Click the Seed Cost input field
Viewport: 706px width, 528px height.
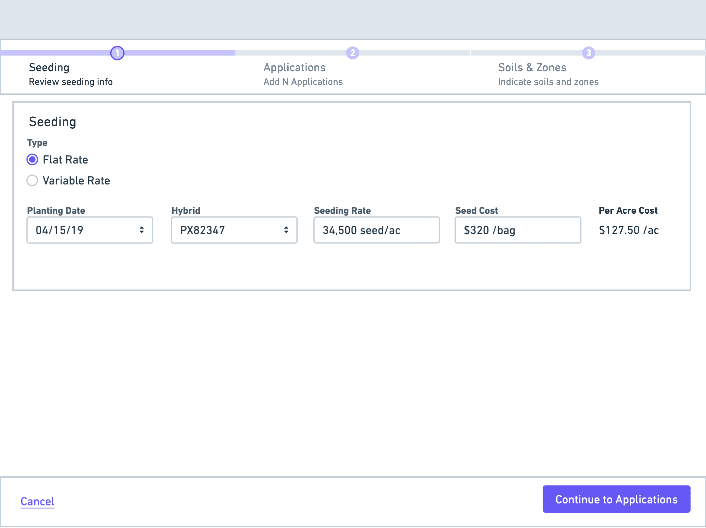[518, 230]
